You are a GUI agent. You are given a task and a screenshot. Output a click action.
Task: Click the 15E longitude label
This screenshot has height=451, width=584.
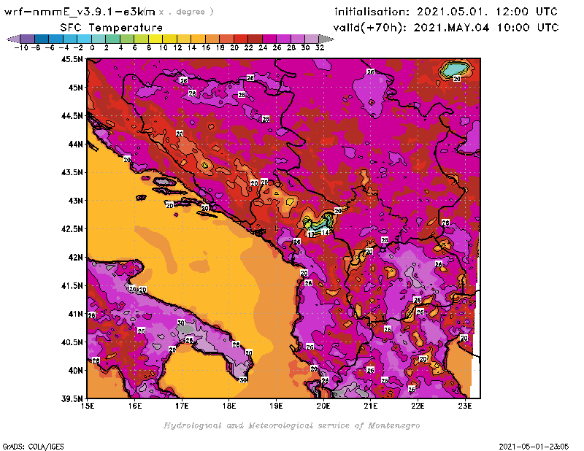pos(88,406)
